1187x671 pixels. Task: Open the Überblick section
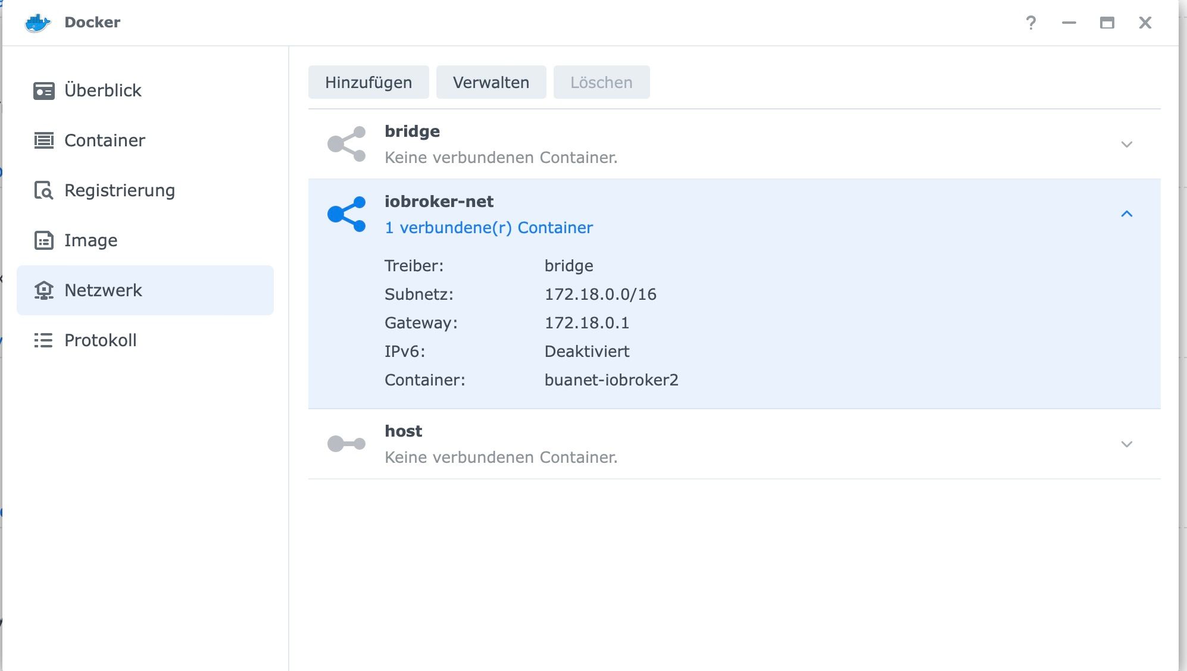[102, 90]
